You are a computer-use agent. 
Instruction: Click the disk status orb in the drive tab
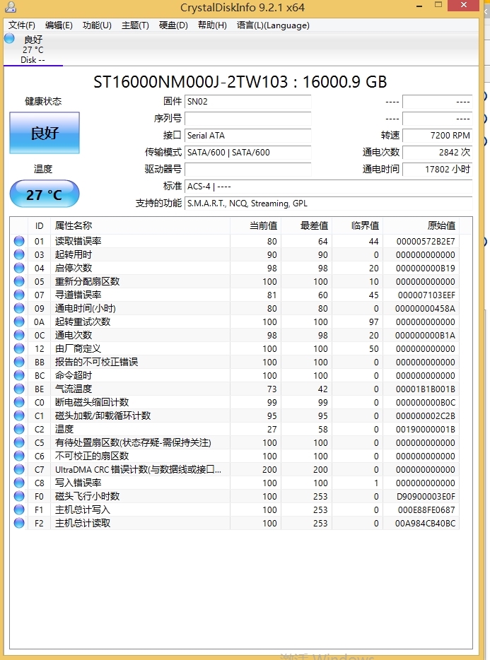[9, 39]
